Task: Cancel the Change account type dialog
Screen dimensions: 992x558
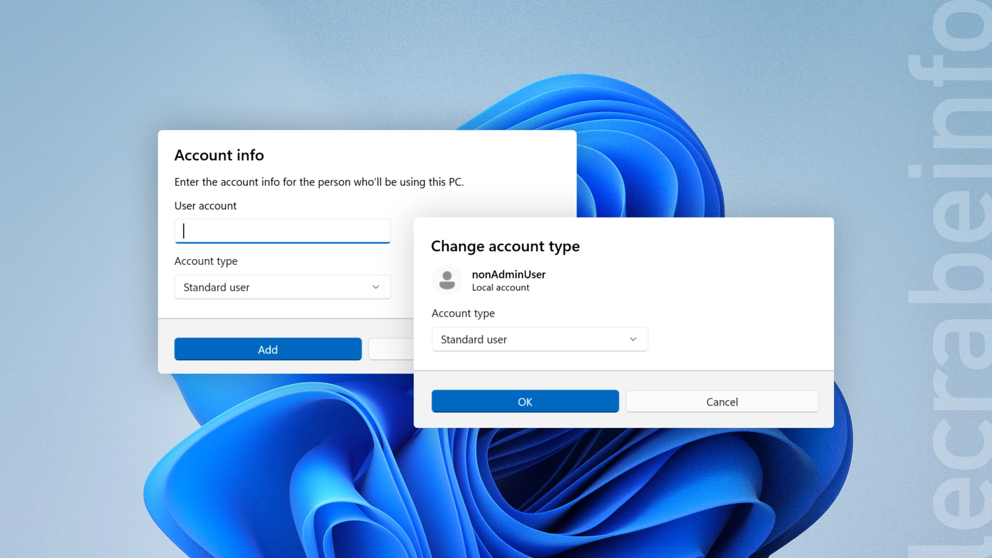Action: 722,401
